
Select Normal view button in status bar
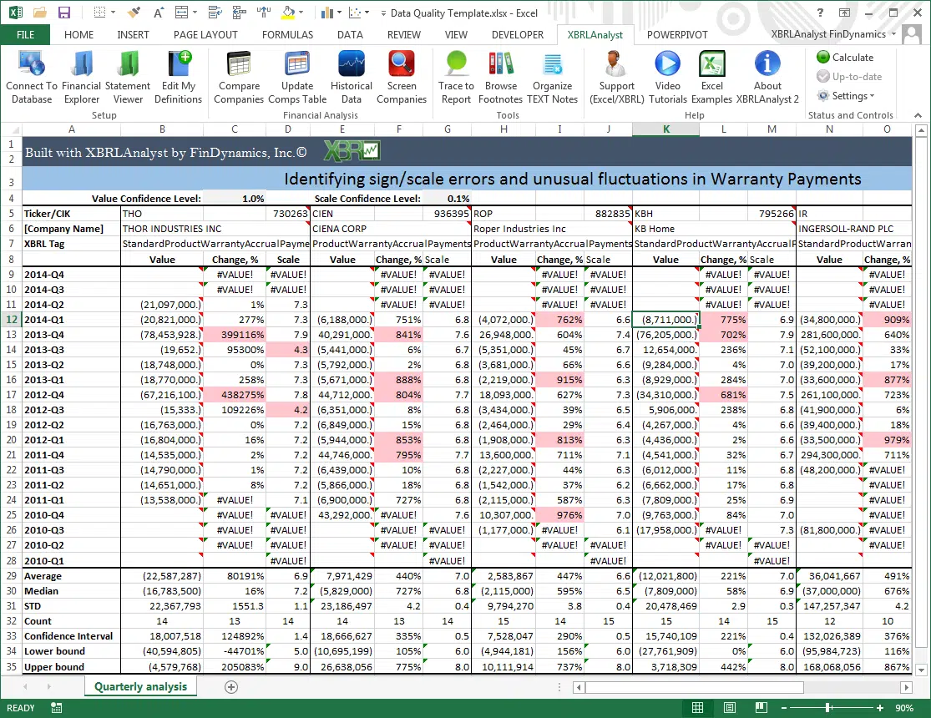tap(697, 708)
